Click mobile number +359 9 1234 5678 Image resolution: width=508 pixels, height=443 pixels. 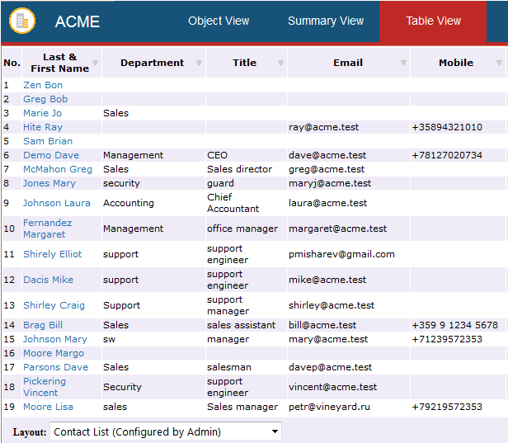[454, 325]
